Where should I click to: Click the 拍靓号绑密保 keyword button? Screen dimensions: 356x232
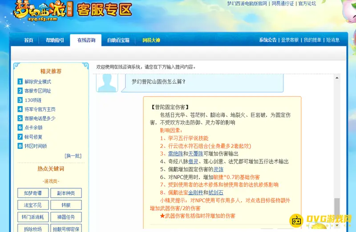coord(66,228)
